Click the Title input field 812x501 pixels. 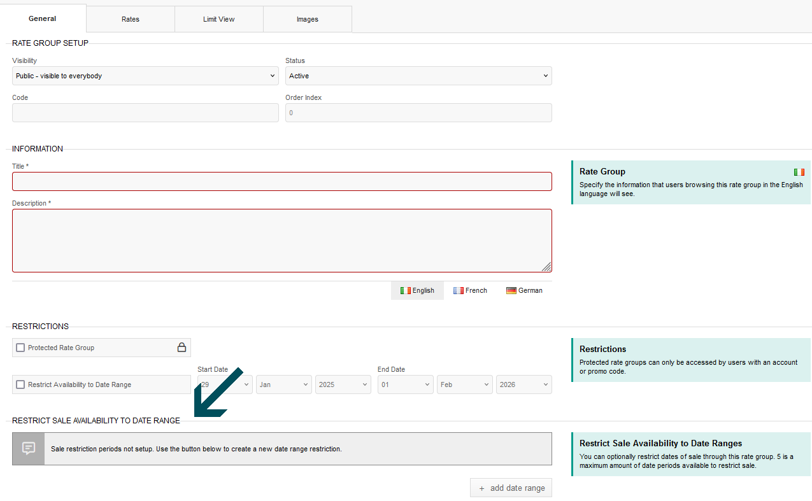point(282,181)
